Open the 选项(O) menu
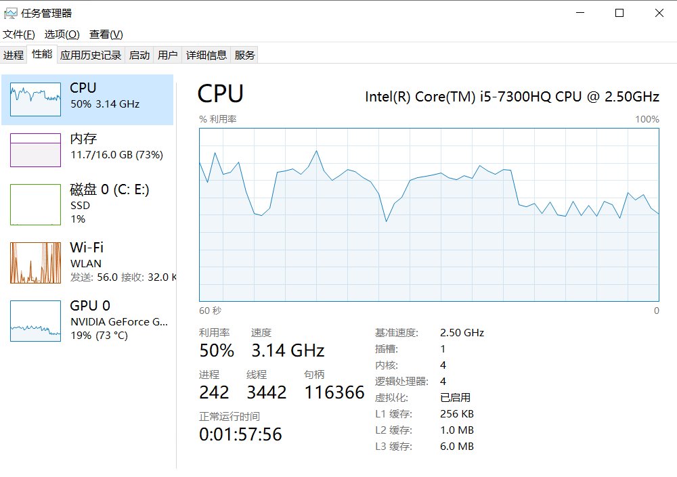The image size is (677, 477). [x=62, y=35]
